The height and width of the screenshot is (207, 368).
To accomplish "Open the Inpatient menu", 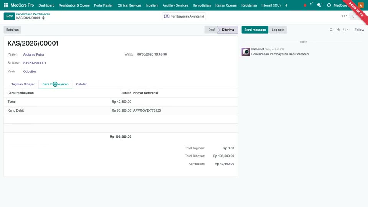I will click(x=152, y=5).
